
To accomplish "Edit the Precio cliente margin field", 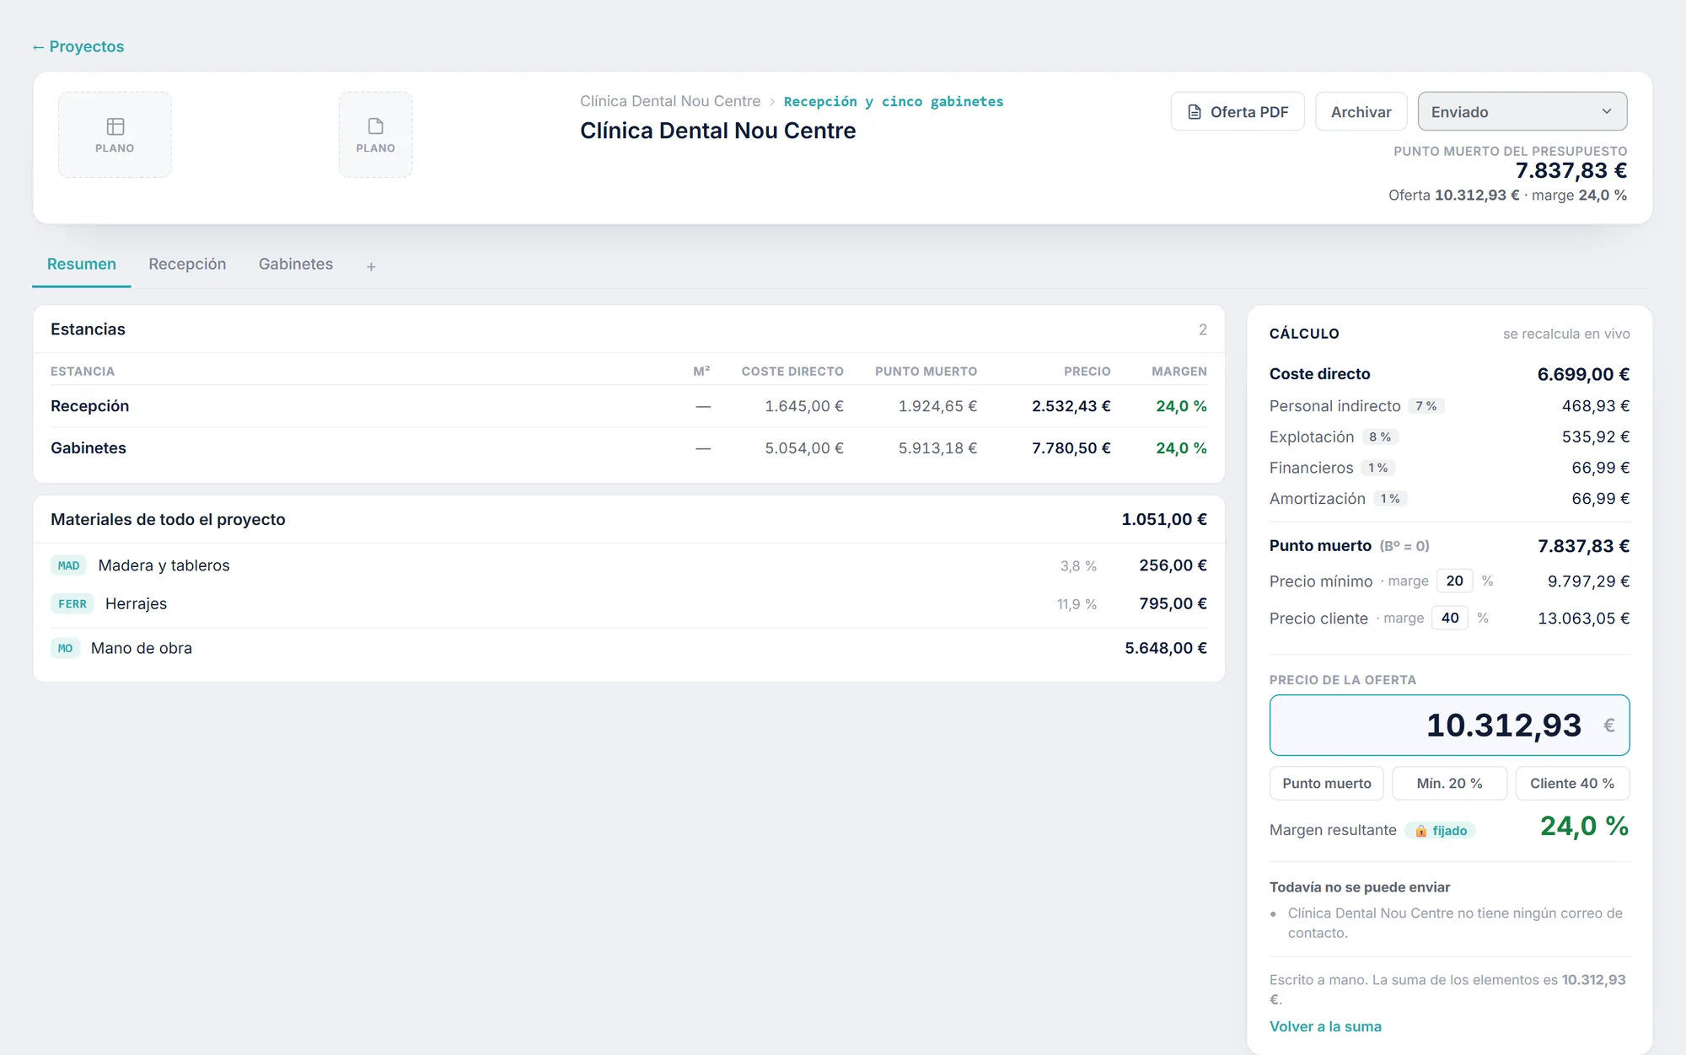I will 1450,618.
